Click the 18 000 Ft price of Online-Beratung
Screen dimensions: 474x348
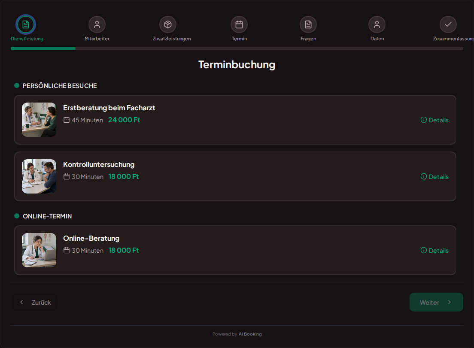coord(124,250)
